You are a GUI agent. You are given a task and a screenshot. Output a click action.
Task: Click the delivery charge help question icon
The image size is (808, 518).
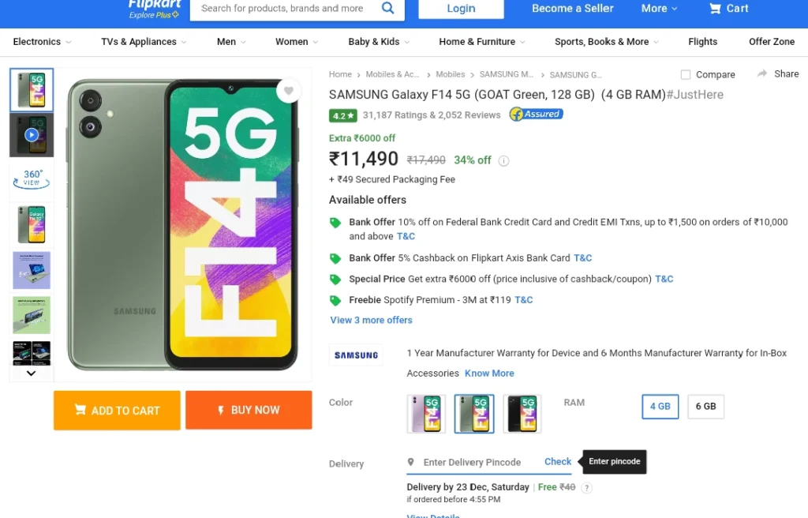[586, 487]
